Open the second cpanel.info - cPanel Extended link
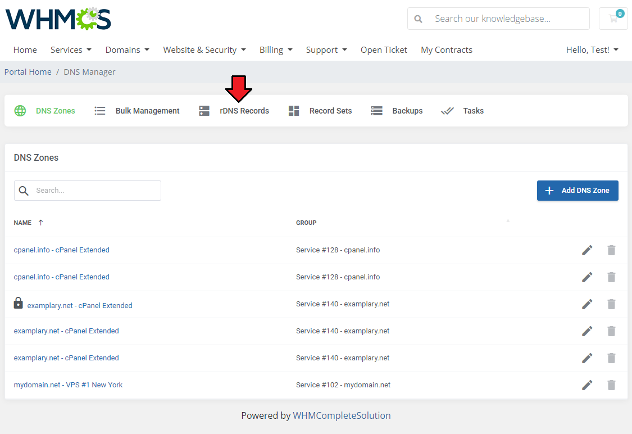Viewport: 632px width, 434px height. click(x=62, y=277)
